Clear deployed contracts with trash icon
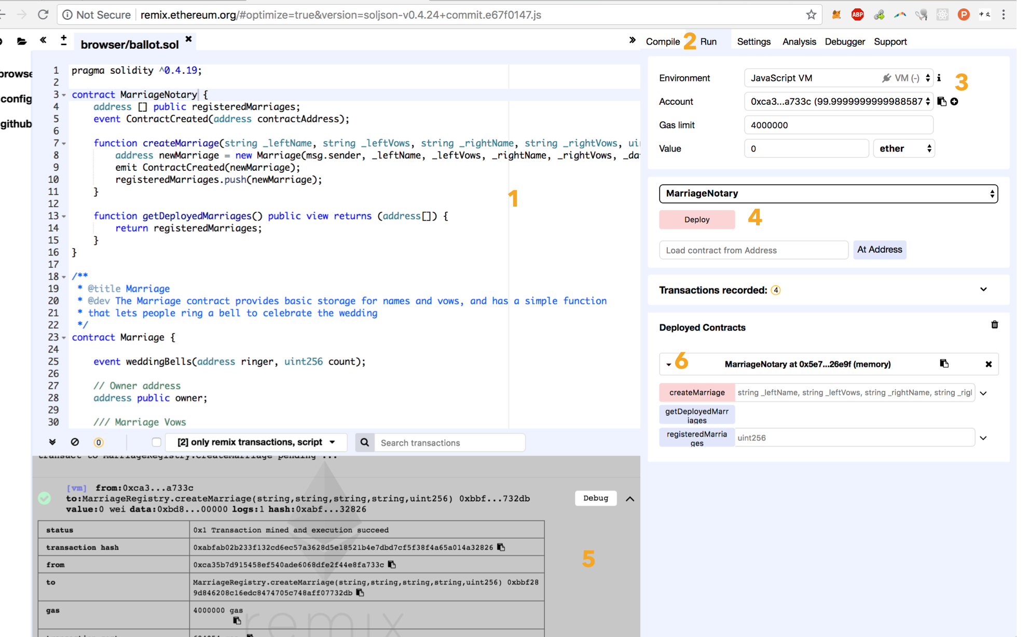Image resolution: width=1029 pixels, height=637 pixels. tap(994, 325)
